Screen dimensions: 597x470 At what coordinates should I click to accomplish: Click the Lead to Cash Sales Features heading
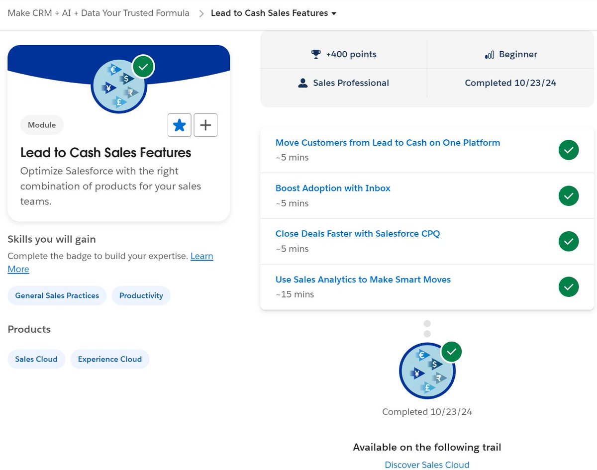coord(106,153)
